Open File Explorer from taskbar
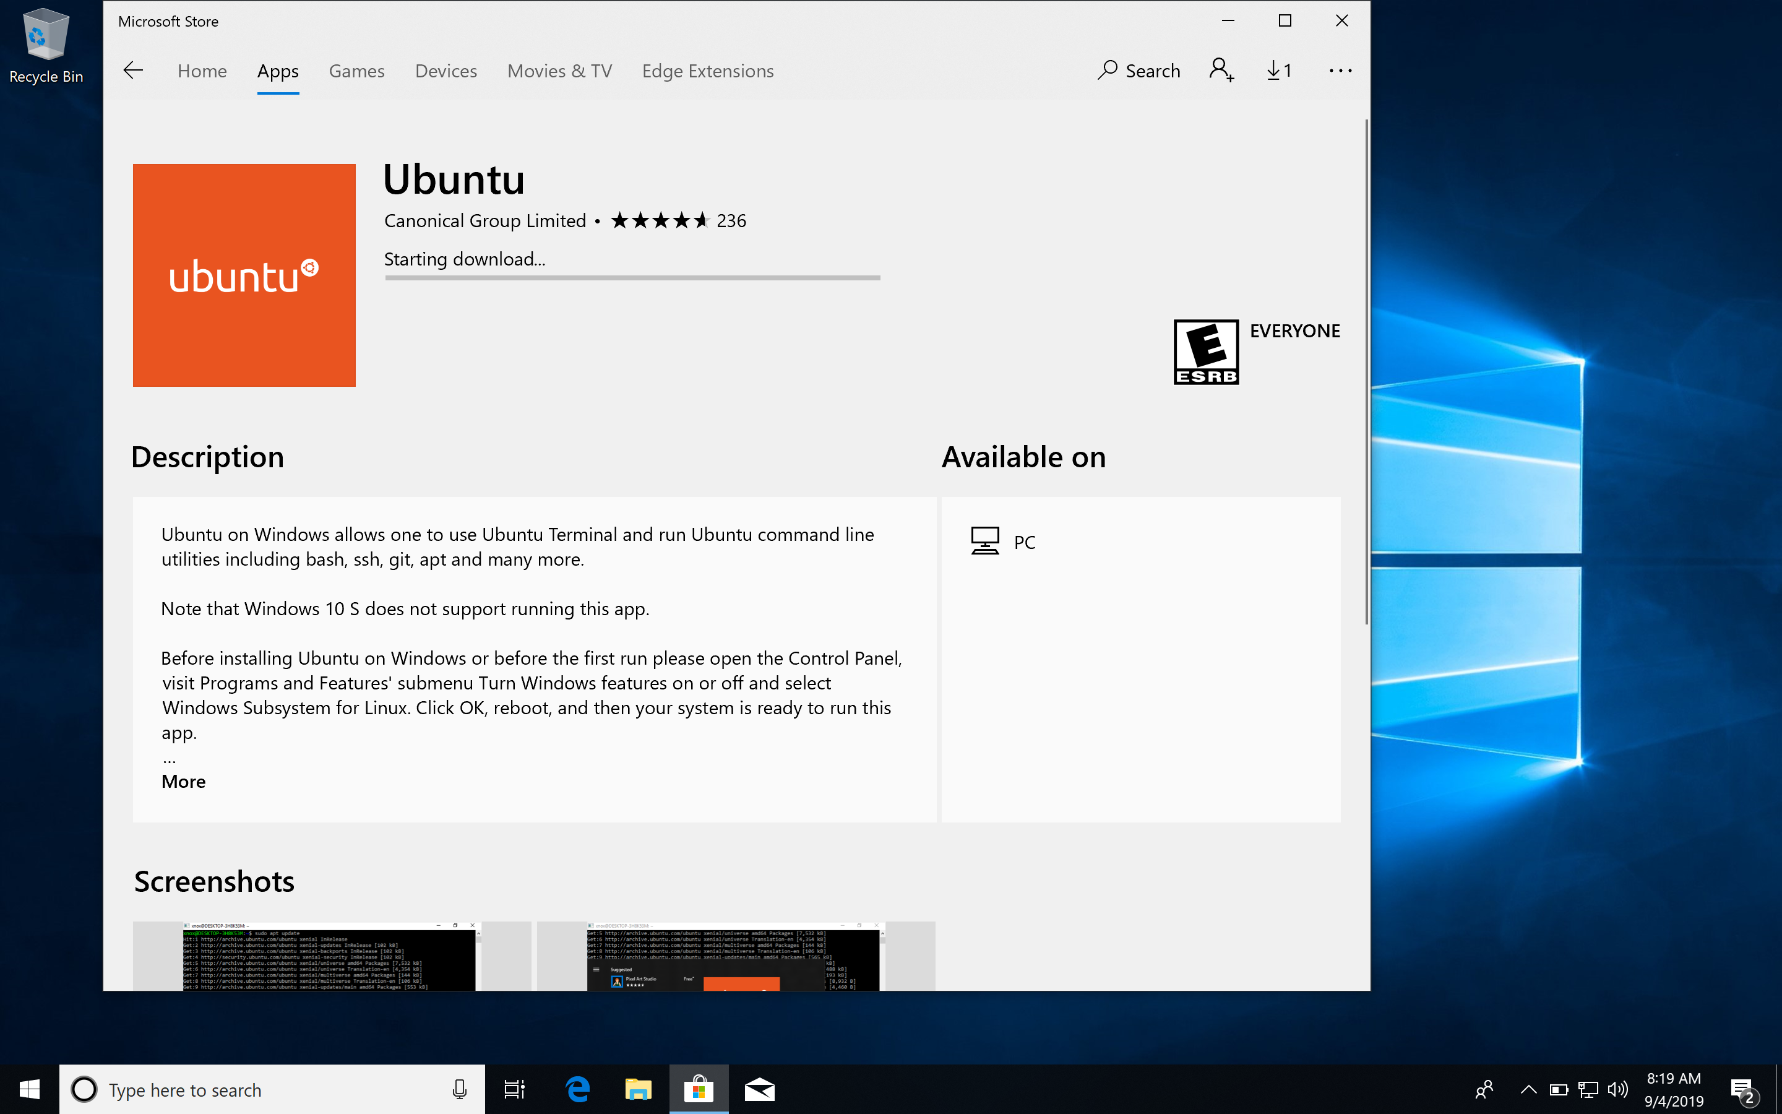This screenshot has height=1114, width=1782. [x=638, y=1089]
